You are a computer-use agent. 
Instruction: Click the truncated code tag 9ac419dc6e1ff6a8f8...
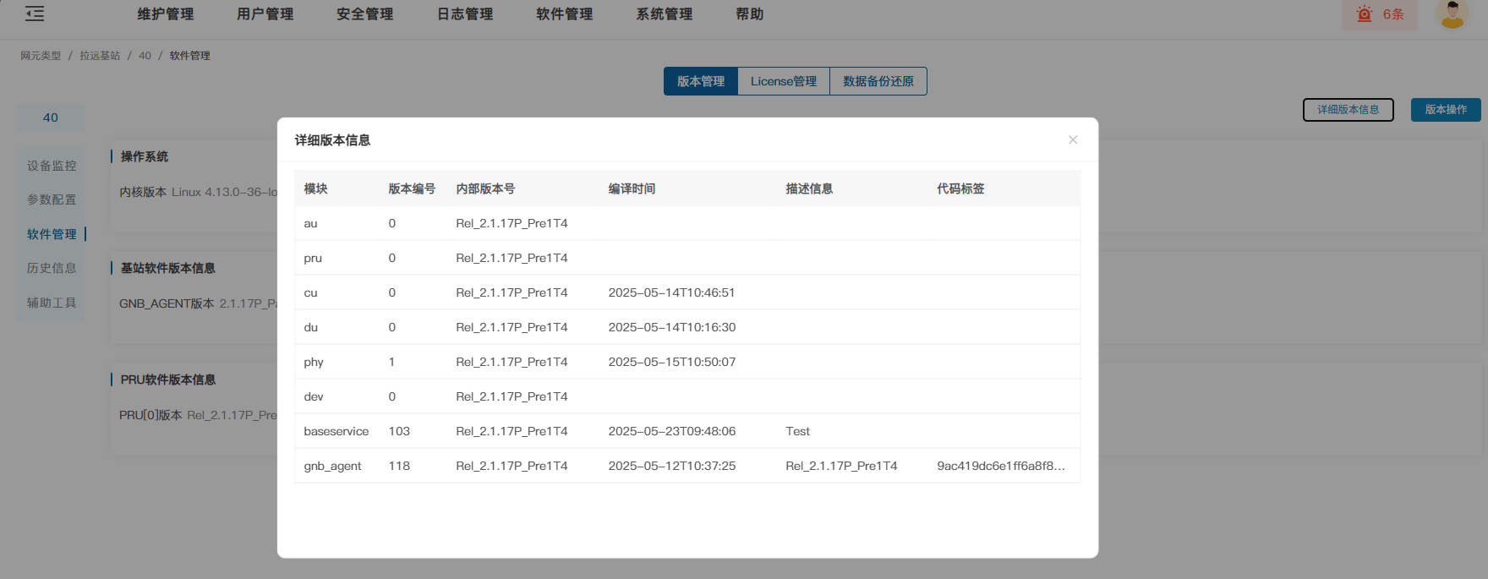coord(1001,466)
